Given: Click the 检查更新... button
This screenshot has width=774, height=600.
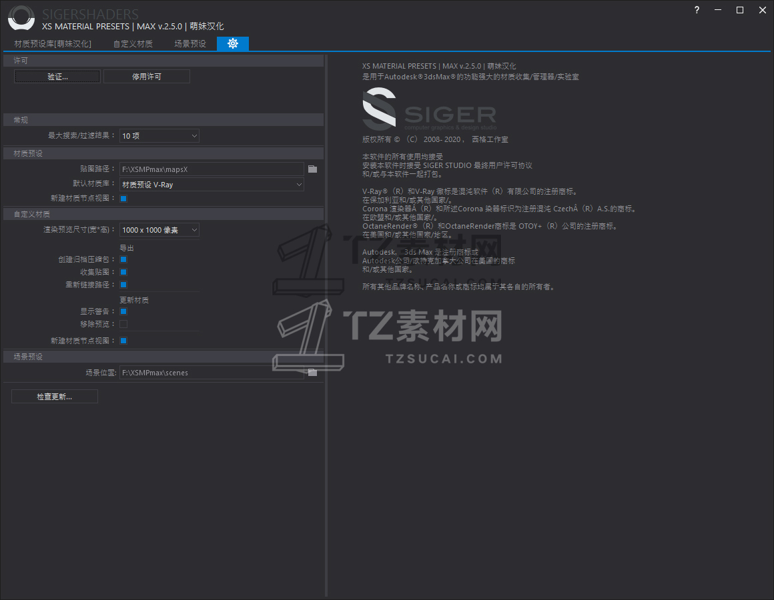Looking at the screenshot, I should tap(55, 397).
